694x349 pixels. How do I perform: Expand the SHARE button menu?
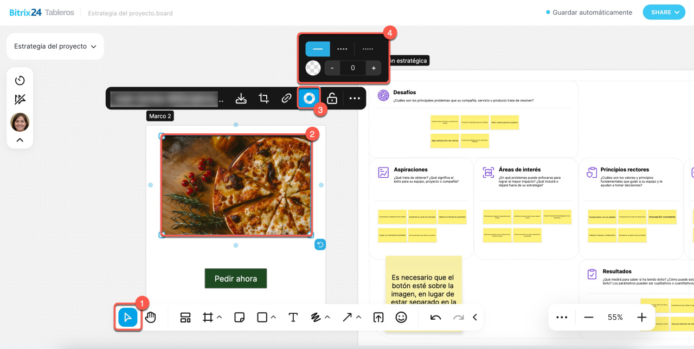coord(664,12)
